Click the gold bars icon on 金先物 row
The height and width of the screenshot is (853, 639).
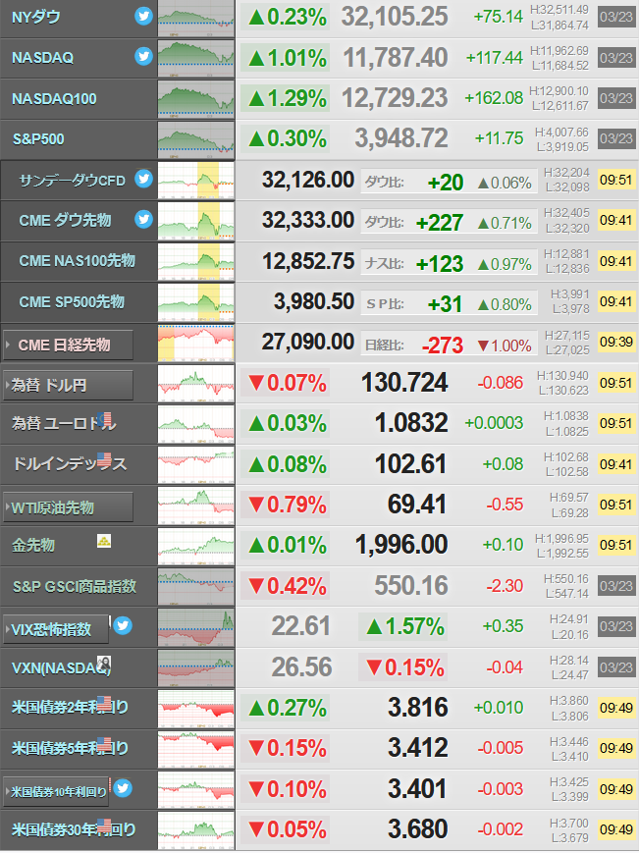pyautogui.click(x=104, y=541)
